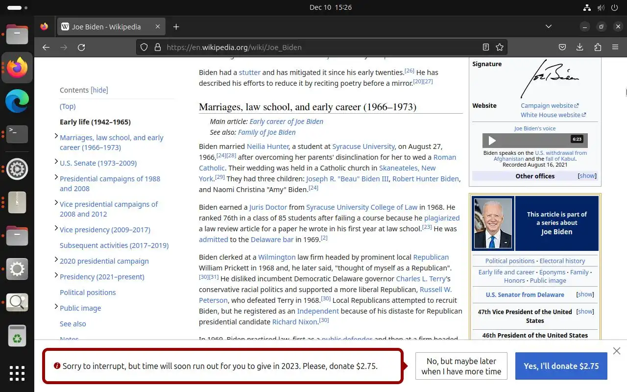Expand Marriages, law school section in contents

coord(56,136)
